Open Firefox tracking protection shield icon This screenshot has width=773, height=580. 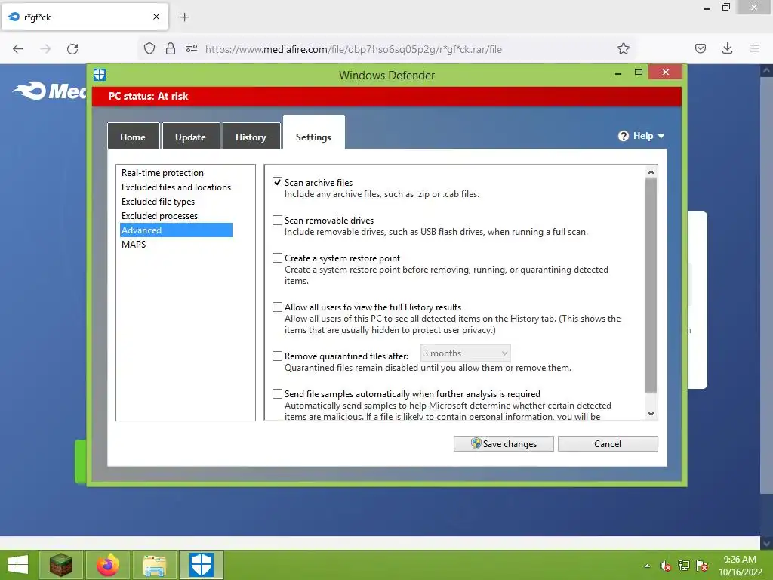(149, 48)
